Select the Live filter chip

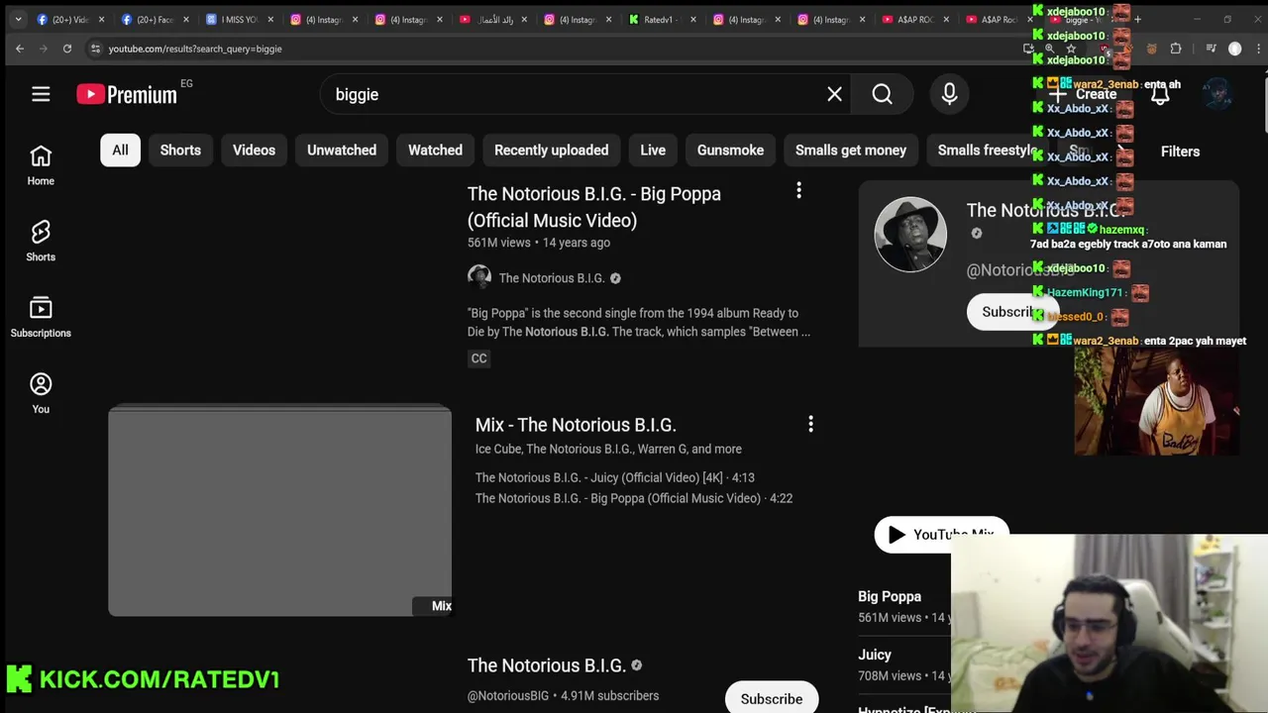tap(653, 151)
